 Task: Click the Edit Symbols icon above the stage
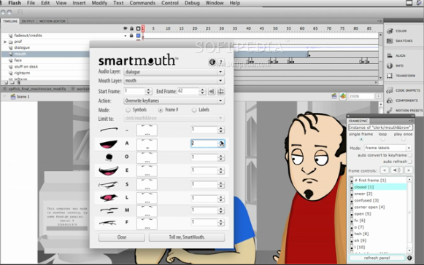(x=343, y=96)
